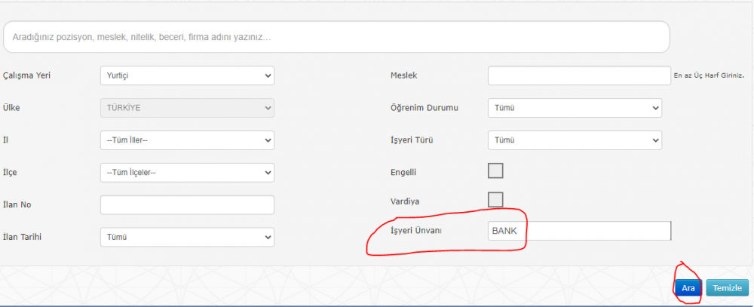Check the Vardiya checkbox
Screen dimensions: 754x307
tap(495, 200)
